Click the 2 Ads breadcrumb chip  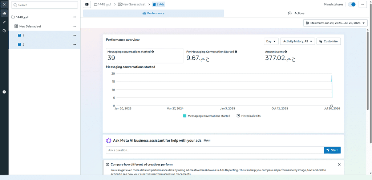click(158, 4)
